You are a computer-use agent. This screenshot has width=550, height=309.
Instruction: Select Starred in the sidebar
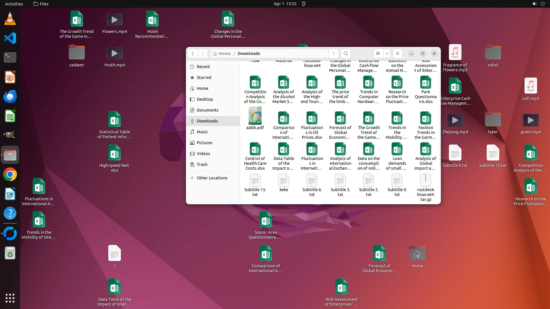tap(204, 78)
